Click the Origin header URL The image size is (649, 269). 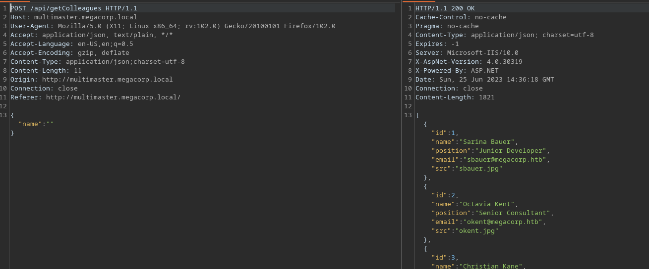pos(108,80)
